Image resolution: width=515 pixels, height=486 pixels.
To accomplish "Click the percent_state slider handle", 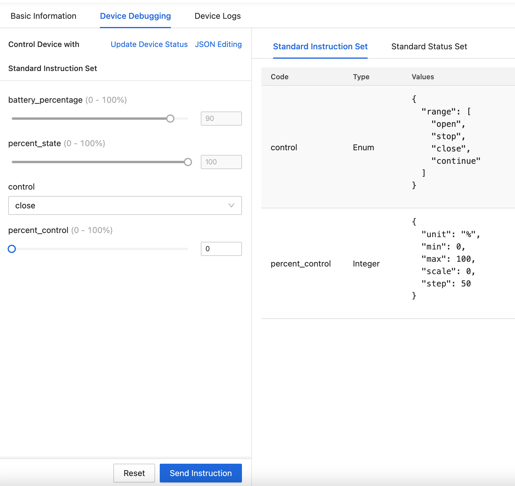I will (x=188, y=162).
